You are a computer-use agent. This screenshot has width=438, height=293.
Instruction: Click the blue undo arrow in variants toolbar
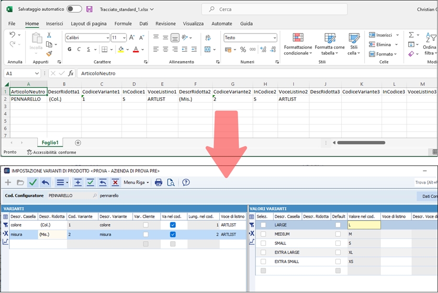point(46,182)
